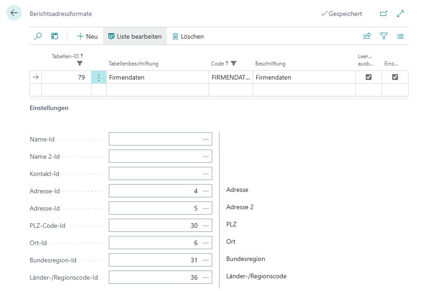Open the filter pane funnel icon
Viewport: 434px width, 291px height.
tap(384, 36)
